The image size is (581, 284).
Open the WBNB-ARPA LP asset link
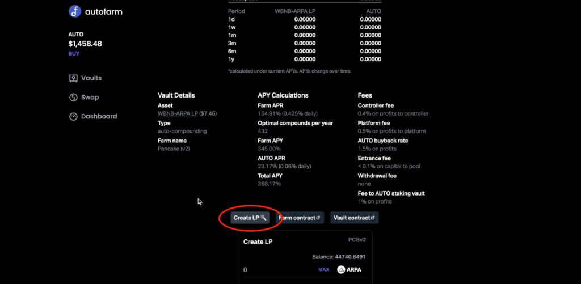pyautogui.click(x=178, y=114)
